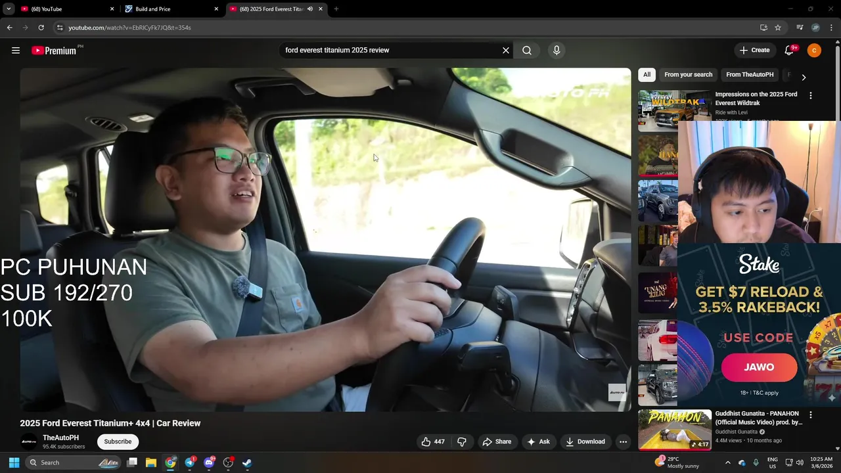Screen dimensions: 841x473
Task: Ask about this video
Action: pyautogui.click(x=538, y=441)
